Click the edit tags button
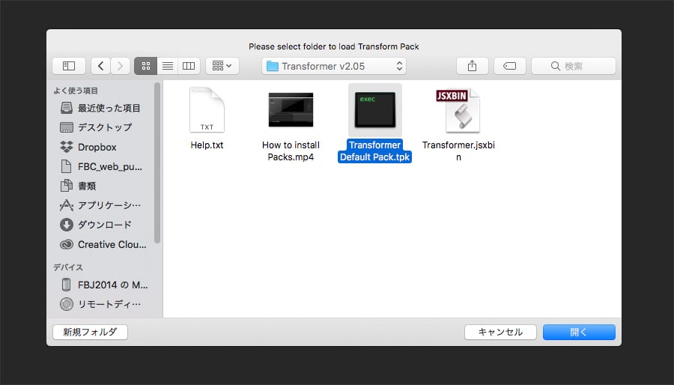The image size is (674, 385). [510, 66]
